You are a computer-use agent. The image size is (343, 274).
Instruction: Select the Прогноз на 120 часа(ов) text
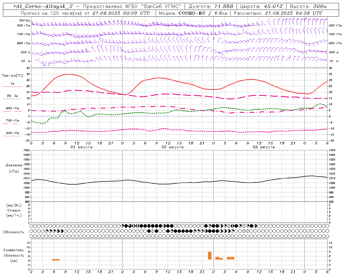(51, 13)
